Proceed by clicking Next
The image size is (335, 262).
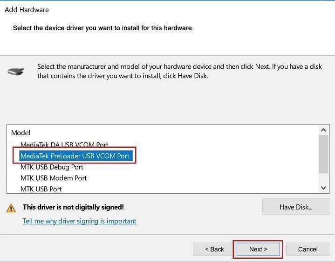pyautogui.click(x=258, y=249)
